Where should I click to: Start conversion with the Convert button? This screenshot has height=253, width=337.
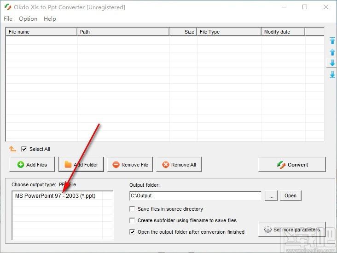292,165
